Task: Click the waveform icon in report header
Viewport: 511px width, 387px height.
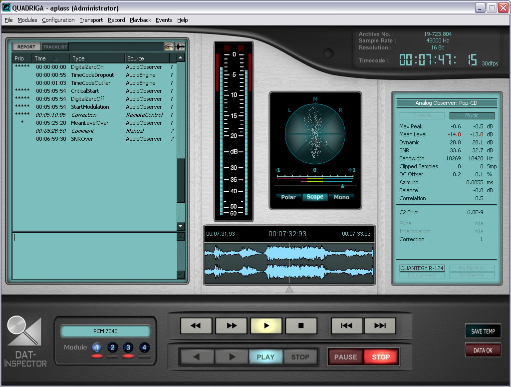Action: pyautogui.click(x=180, y=46)
